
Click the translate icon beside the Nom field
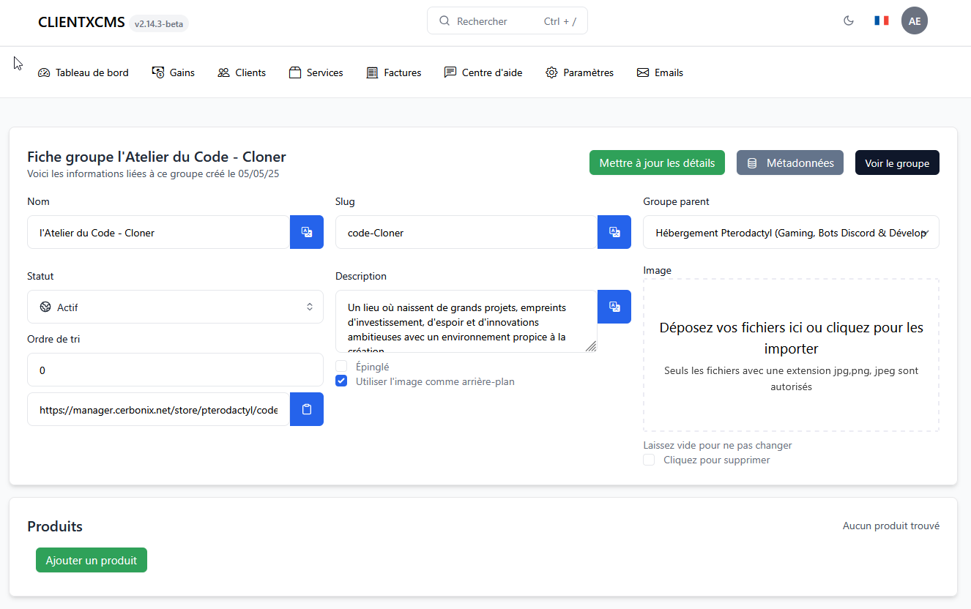[x=306, y=232]
